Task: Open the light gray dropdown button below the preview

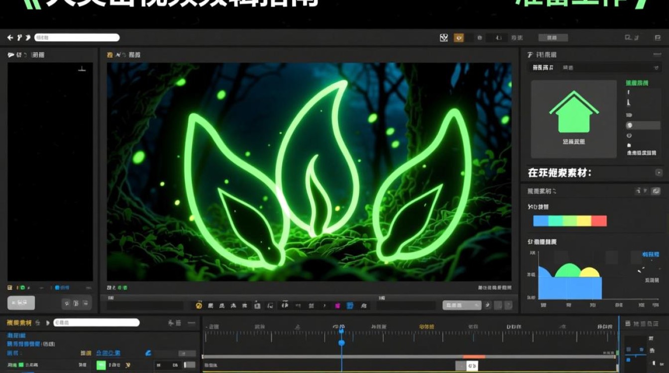Action: [462, 305]
